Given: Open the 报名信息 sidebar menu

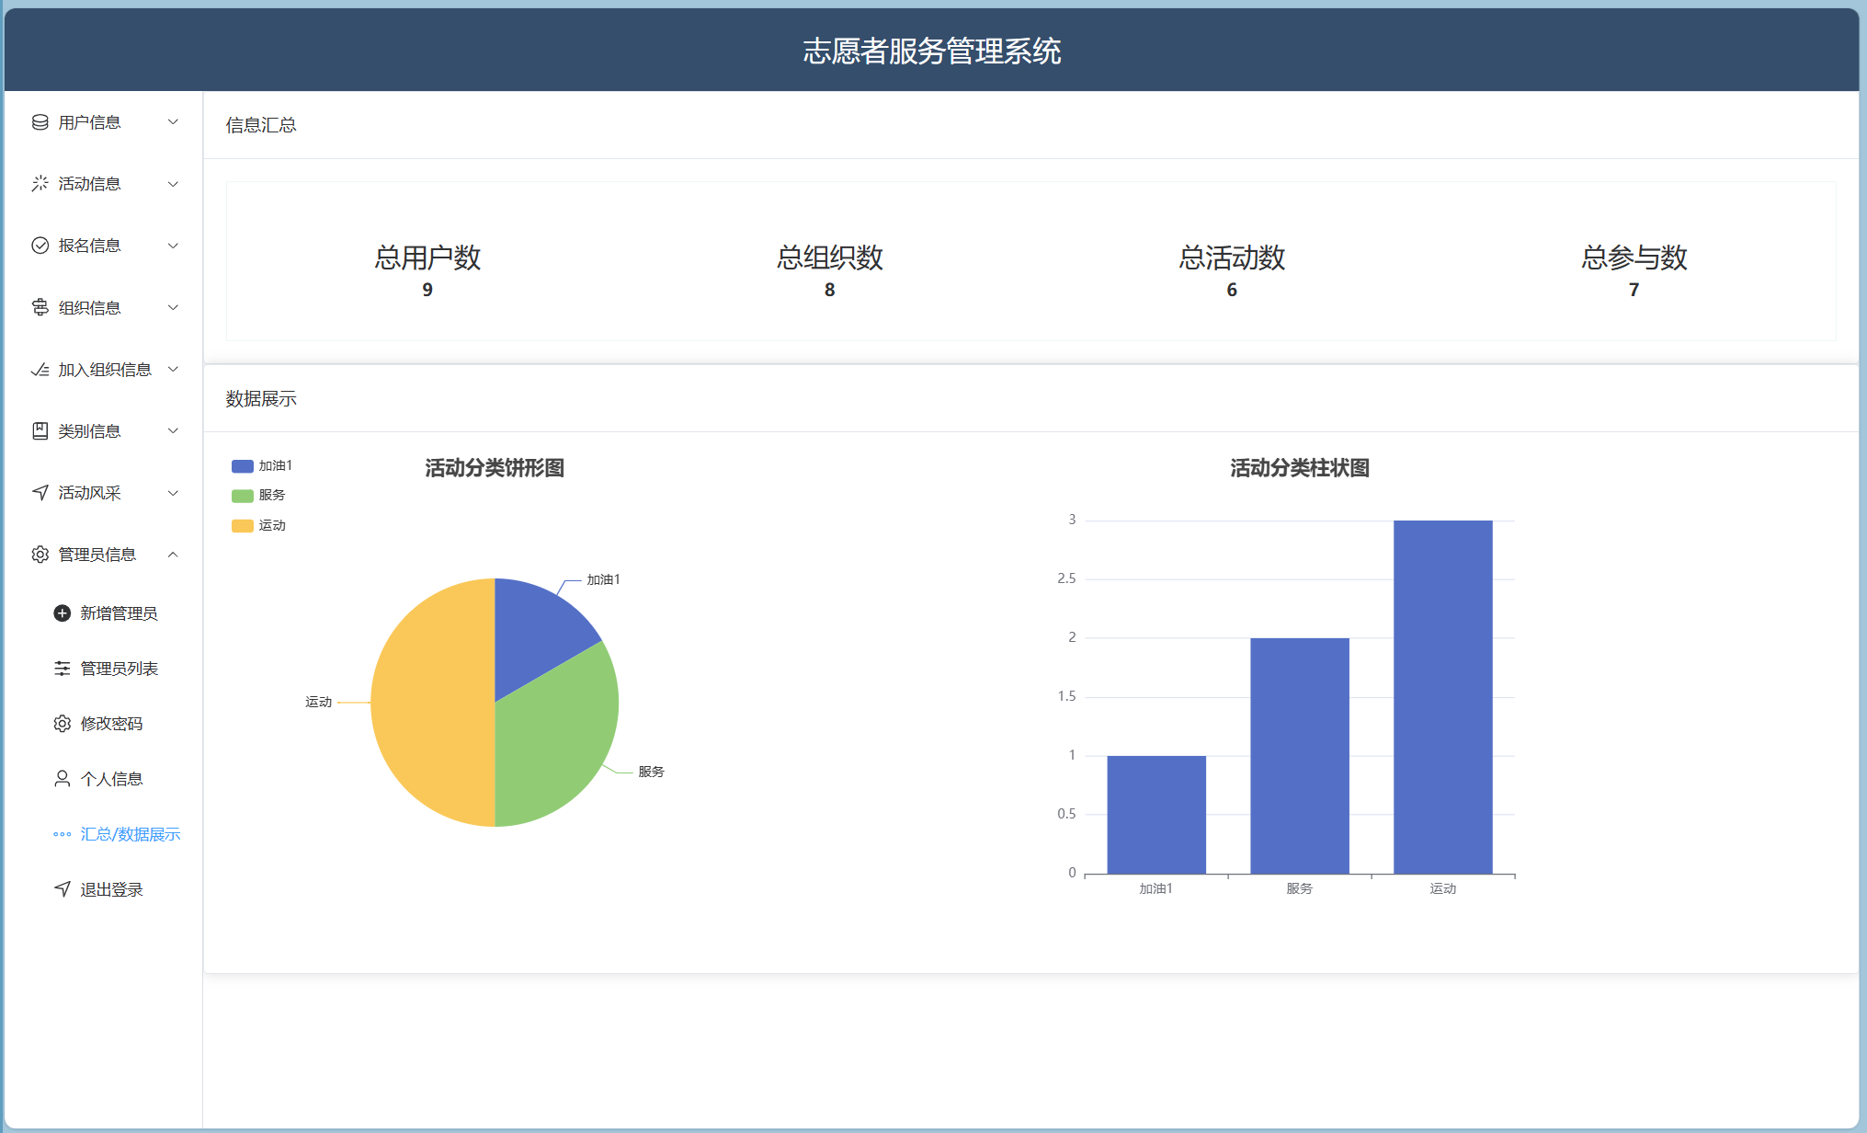Looking at the screenshot, I should (x=103, y=246).
